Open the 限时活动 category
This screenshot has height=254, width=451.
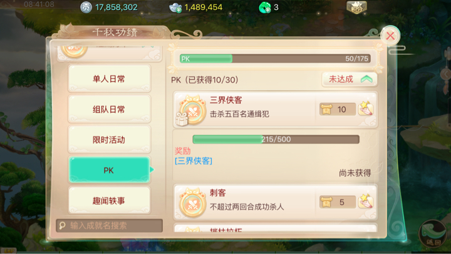[x=109, y=140]
